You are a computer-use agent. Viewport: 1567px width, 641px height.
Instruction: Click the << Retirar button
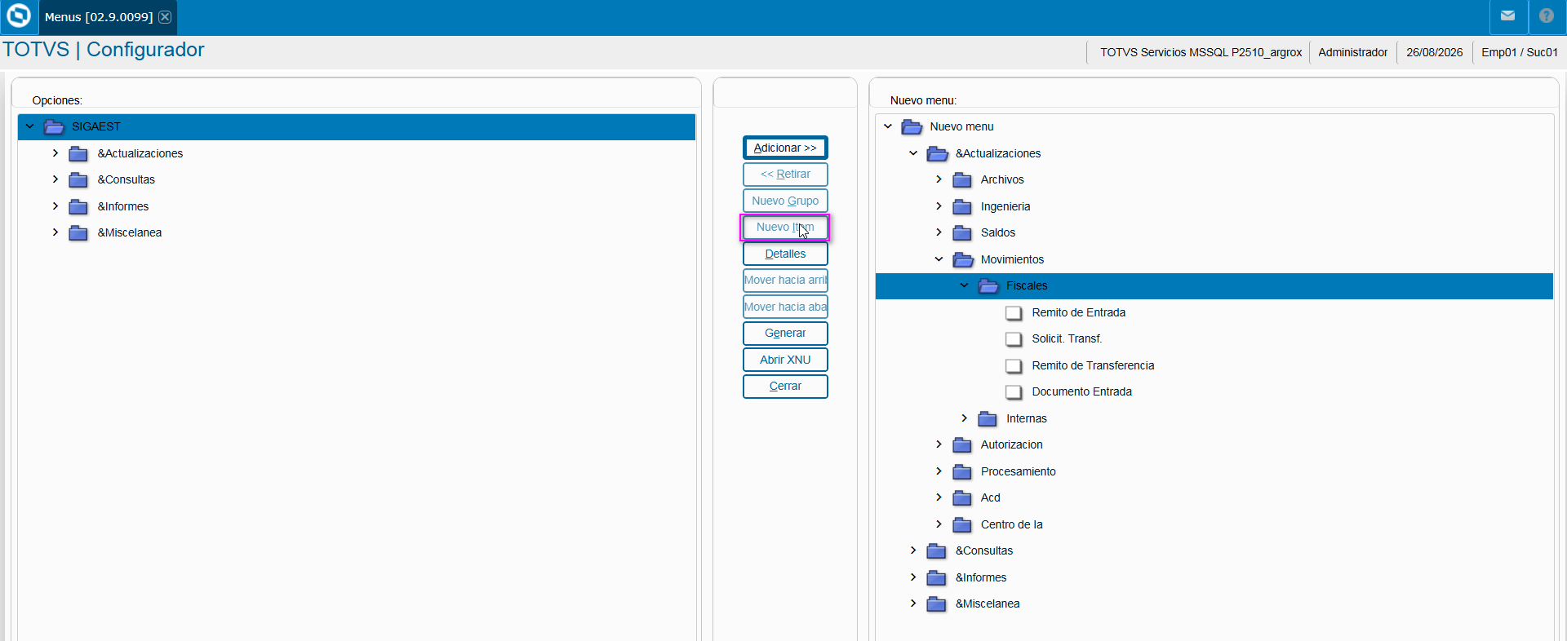pos(785,174)
